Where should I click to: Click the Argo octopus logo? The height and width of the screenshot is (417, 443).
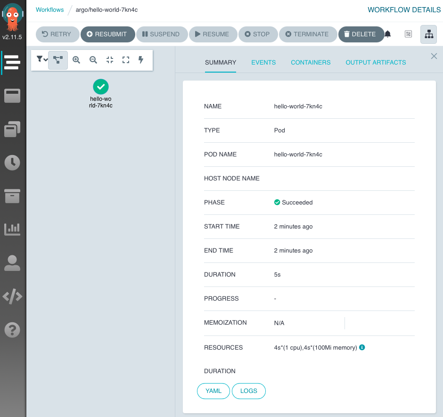12,16
